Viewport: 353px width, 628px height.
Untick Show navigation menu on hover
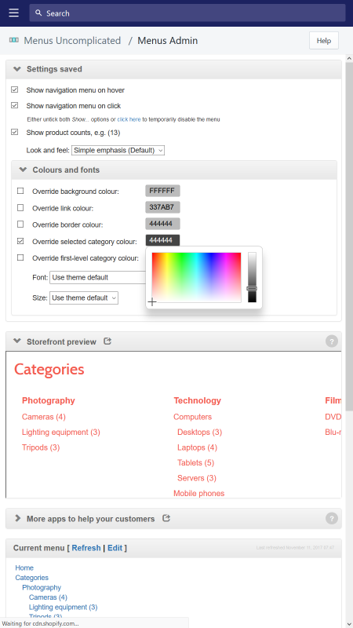(15, 89)
